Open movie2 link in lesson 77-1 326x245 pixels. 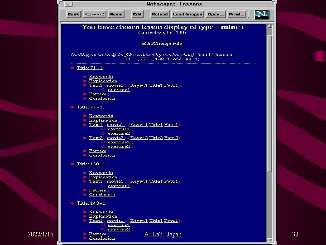tap(115, 138)
